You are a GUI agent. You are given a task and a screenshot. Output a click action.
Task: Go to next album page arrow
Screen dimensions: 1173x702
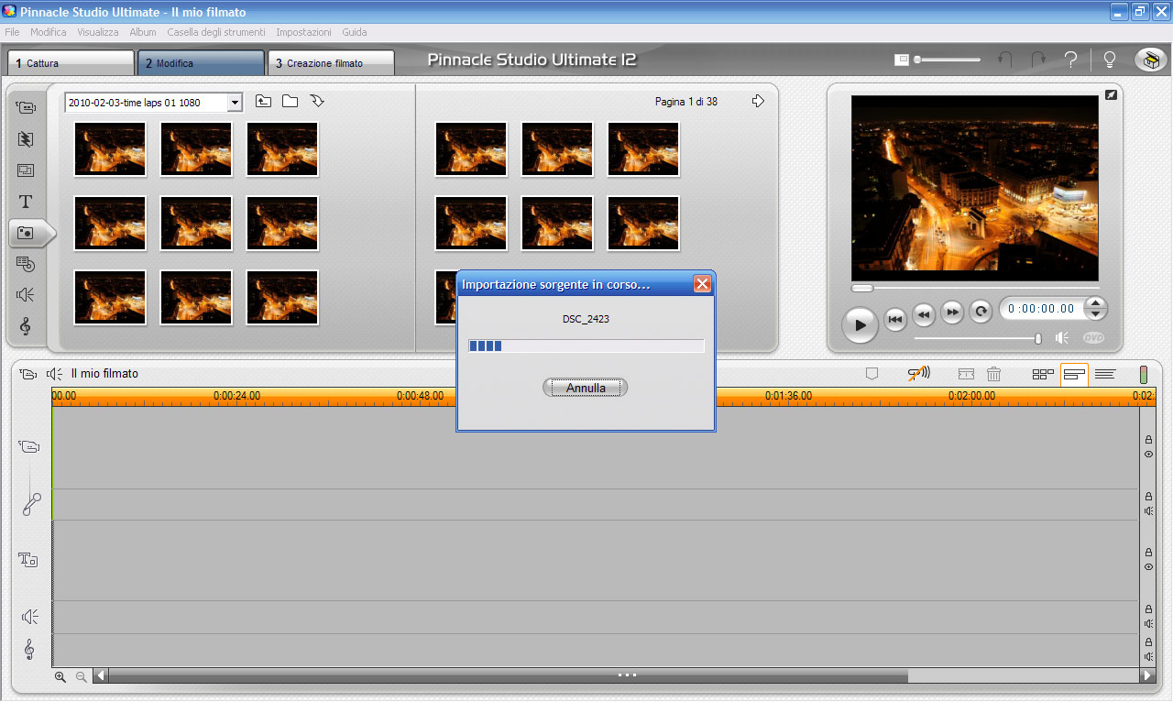(758, 102)
